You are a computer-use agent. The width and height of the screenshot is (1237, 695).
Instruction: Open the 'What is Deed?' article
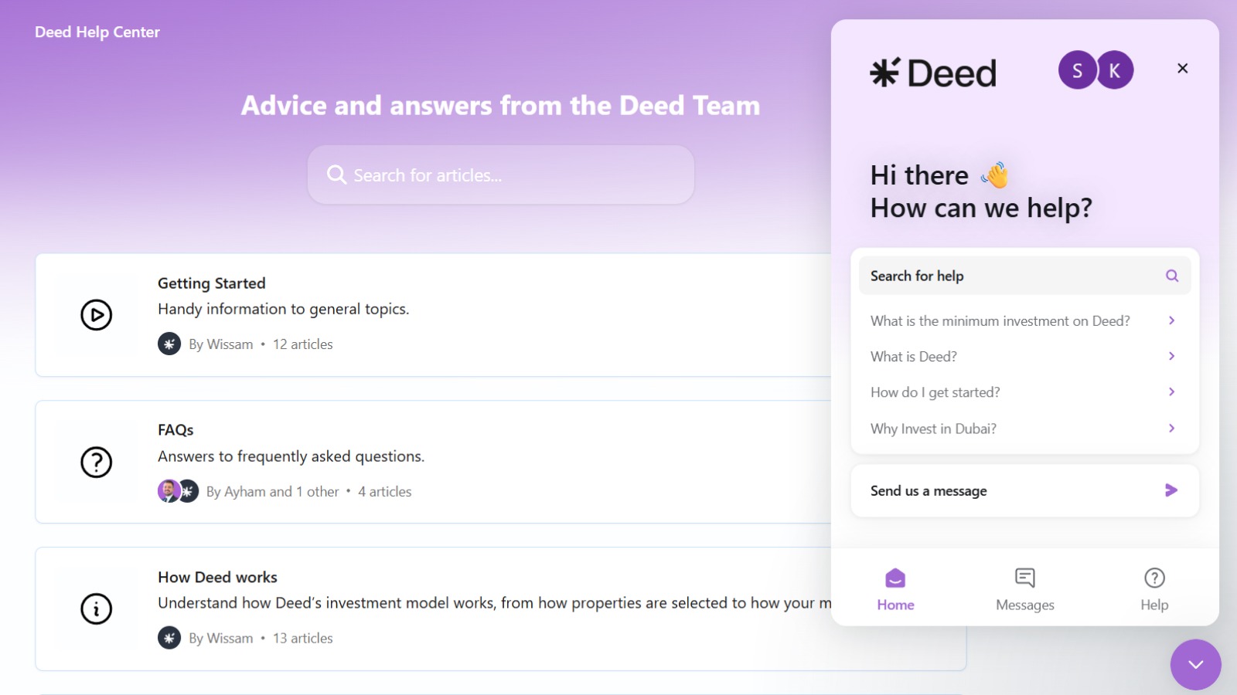click(1024, 356)
